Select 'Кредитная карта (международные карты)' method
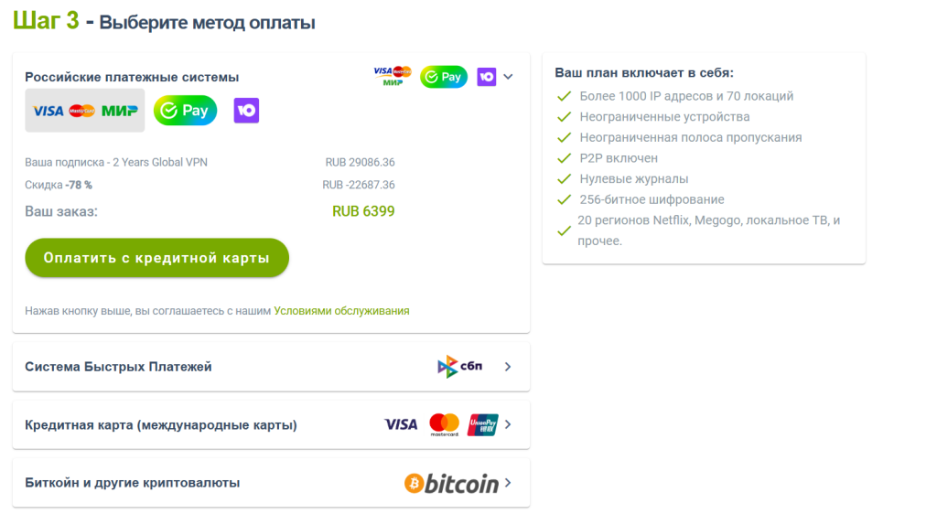 (161, 424)
